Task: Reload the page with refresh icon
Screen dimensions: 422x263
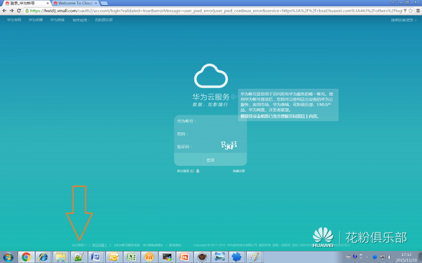Action: click(x=19, y=11)
